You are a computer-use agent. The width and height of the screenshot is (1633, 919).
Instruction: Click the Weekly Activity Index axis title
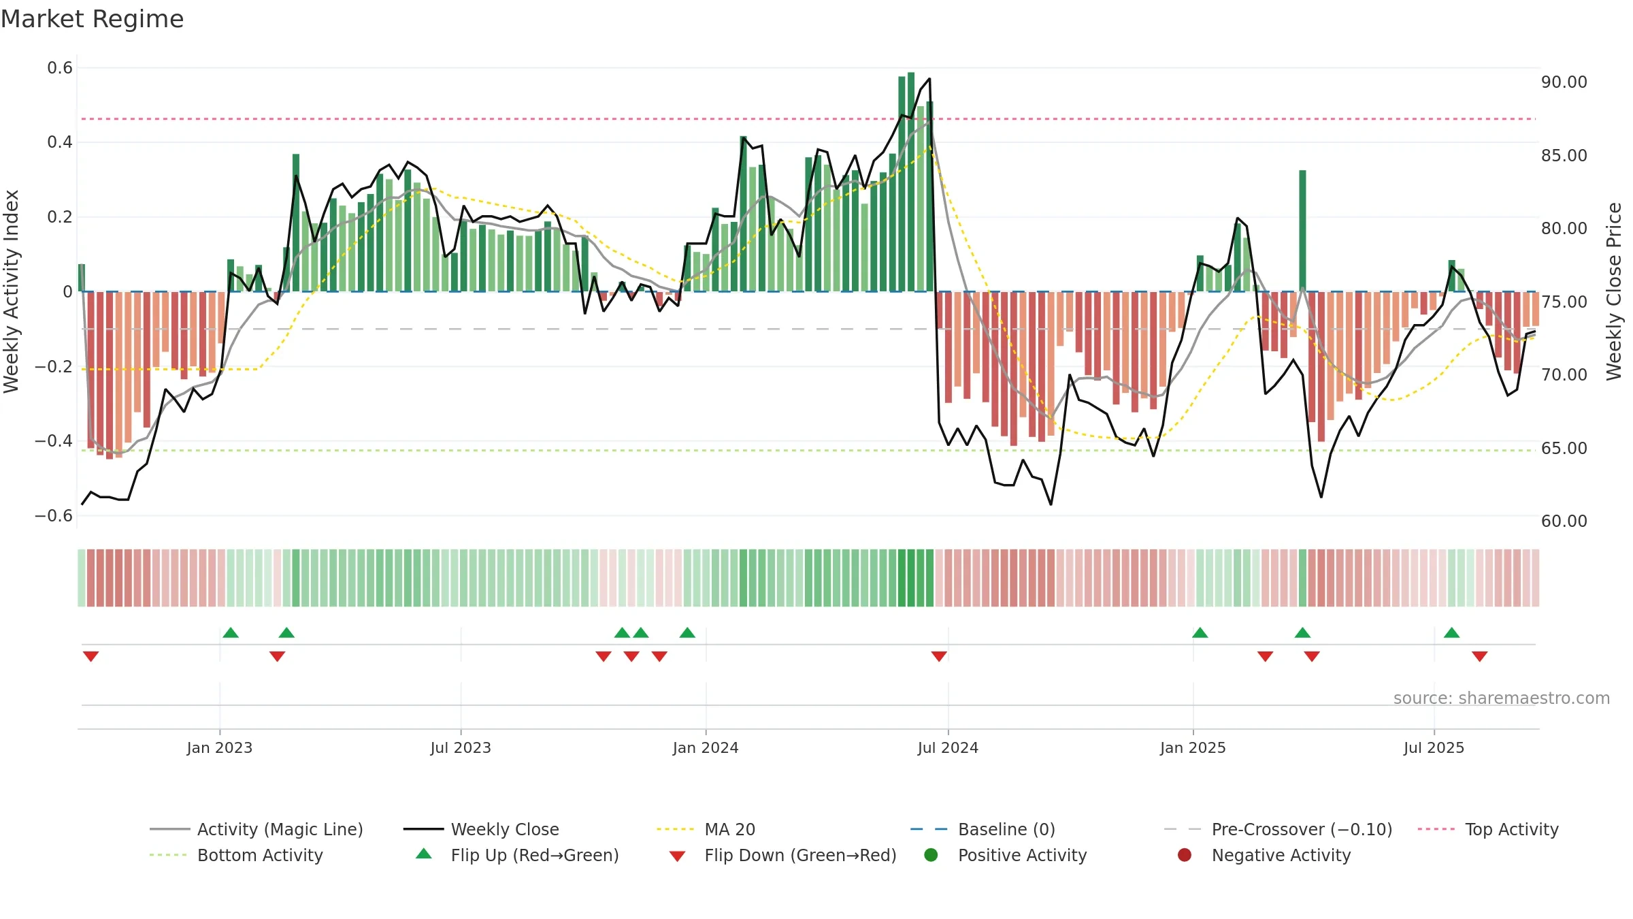12,291
